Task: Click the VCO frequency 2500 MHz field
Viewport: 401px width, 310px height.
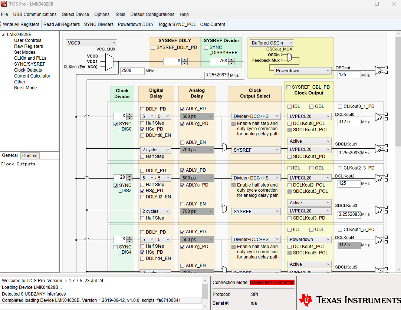Action: 132,71
